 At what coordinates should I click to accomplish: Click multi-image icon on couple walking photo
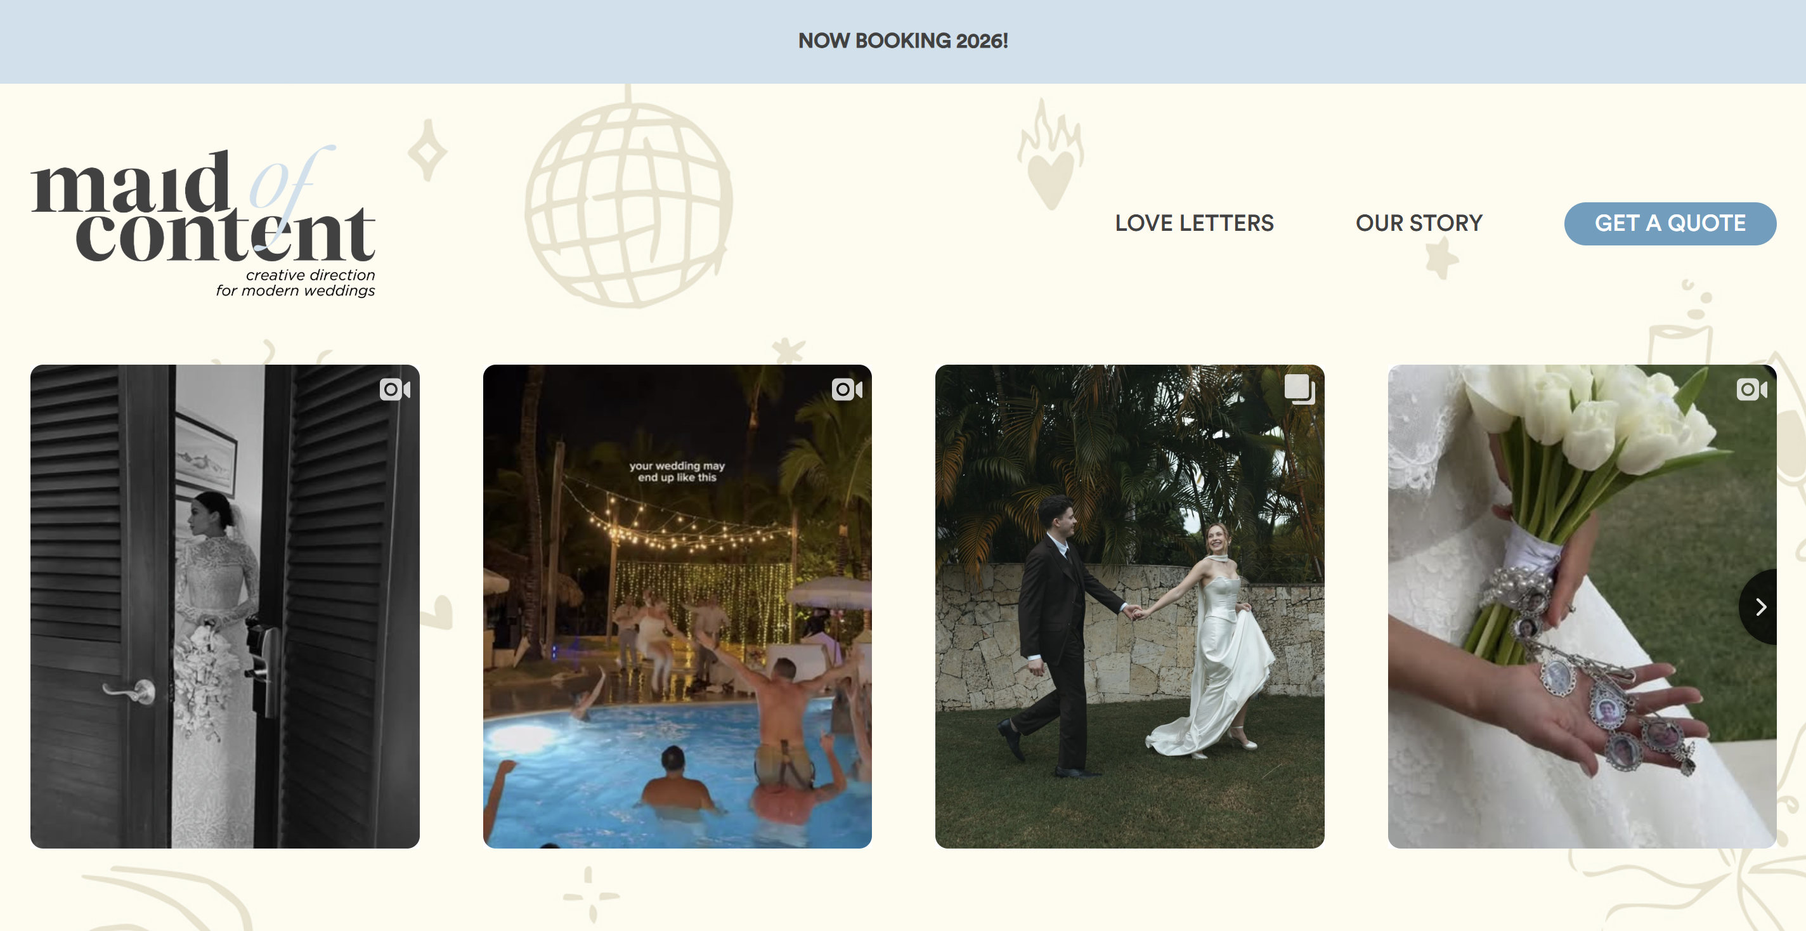(x=1299, y=389)
